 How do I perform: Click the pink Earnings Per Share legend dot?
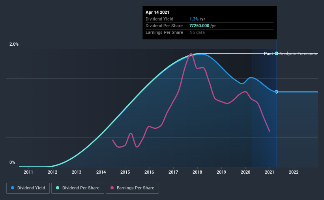pyautogui.click(x=112, y=188)
